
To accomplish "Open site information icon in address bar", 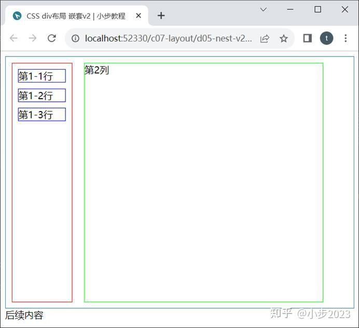I will (75, 38).
